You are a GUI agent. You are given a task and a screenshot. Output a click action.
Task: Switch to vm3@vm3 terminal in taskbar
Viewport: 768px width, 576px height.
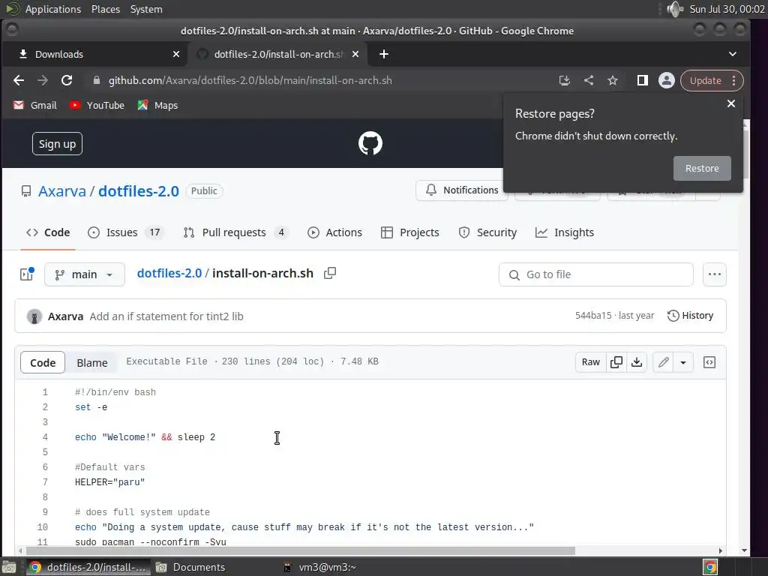321,567
